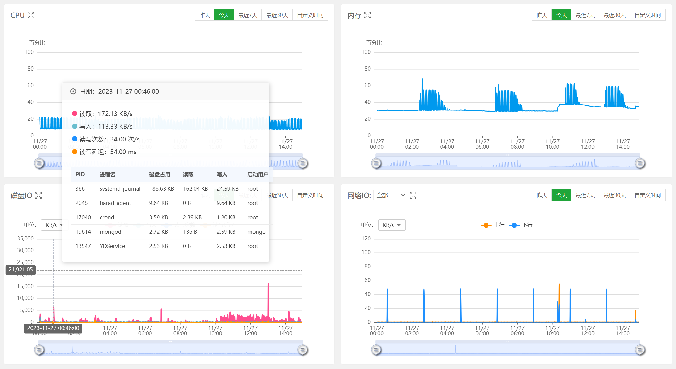Select 最近7天 in the 内存 panel
The height and width of the screenshot is (369, 676).
(x=585, y=15)
